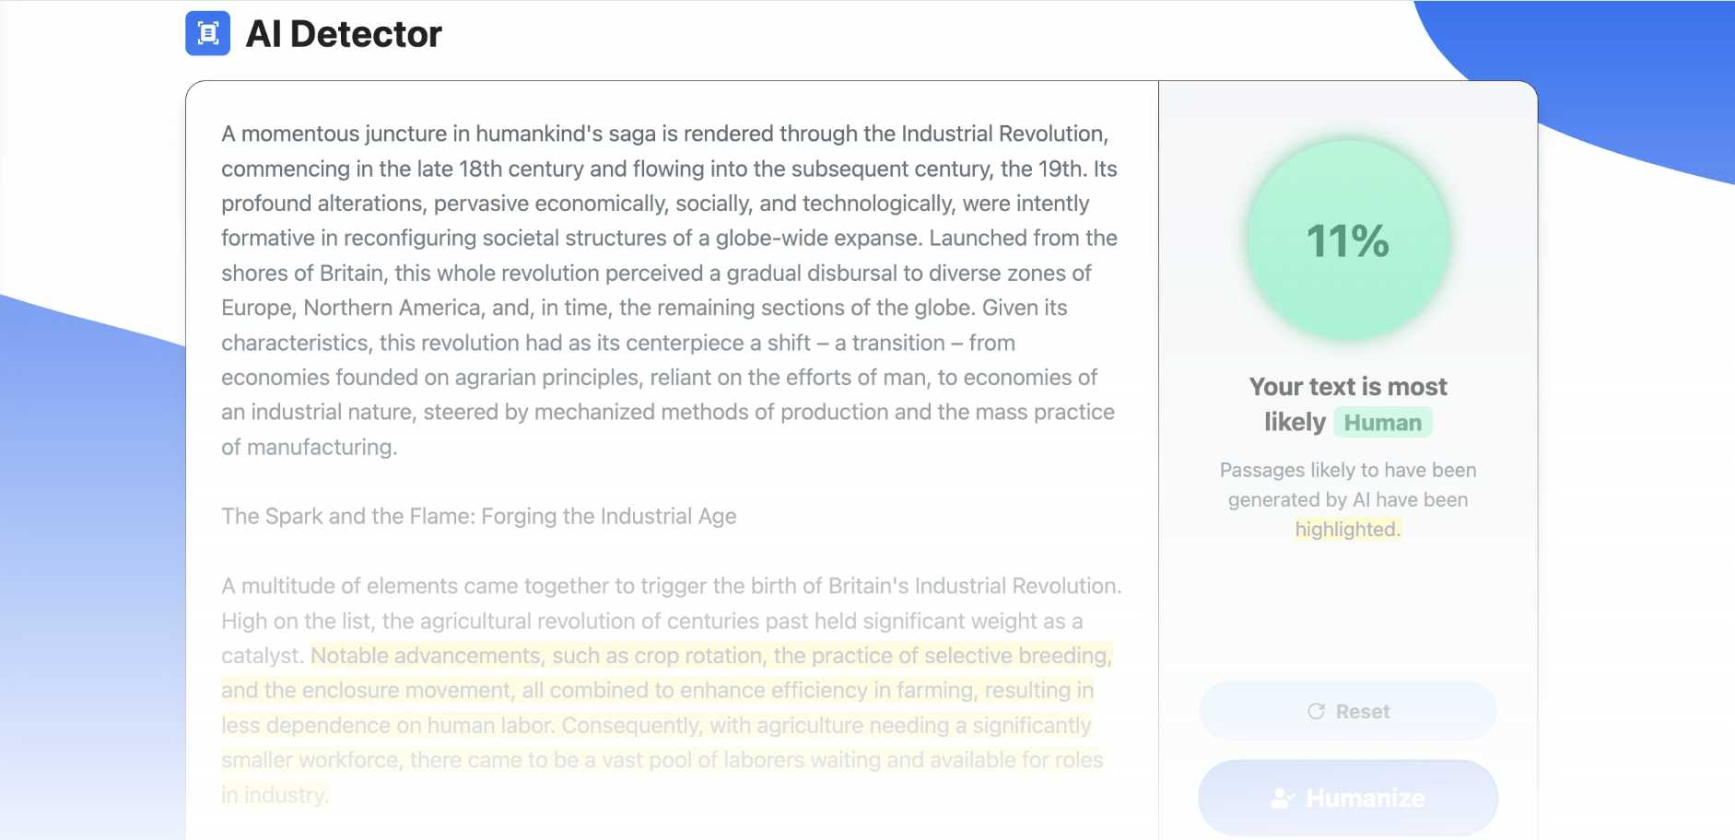Click the highlighted 'in industry.' text
This screenshot has width=1735, height=840.
274,796
